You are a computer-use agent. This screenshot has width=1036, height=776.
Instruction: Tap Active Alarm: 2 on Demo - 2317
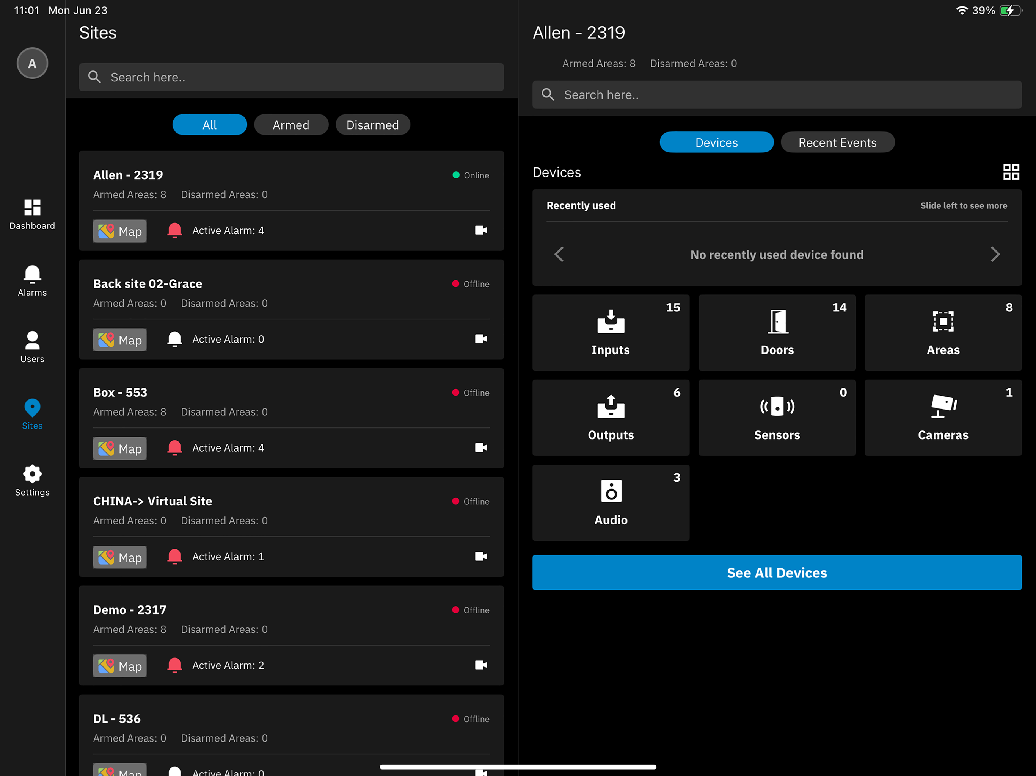(x=228, y=665)
